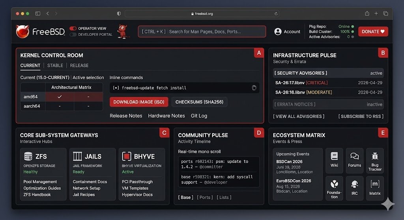
Task: Click the privacy shield icon in toolbar
Action: (x=119, y=14)
